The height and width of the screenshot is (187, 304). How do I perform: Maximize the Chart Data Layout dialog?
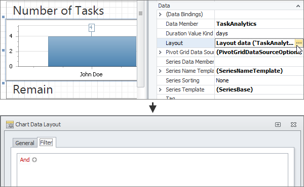(x=278, y=124)
